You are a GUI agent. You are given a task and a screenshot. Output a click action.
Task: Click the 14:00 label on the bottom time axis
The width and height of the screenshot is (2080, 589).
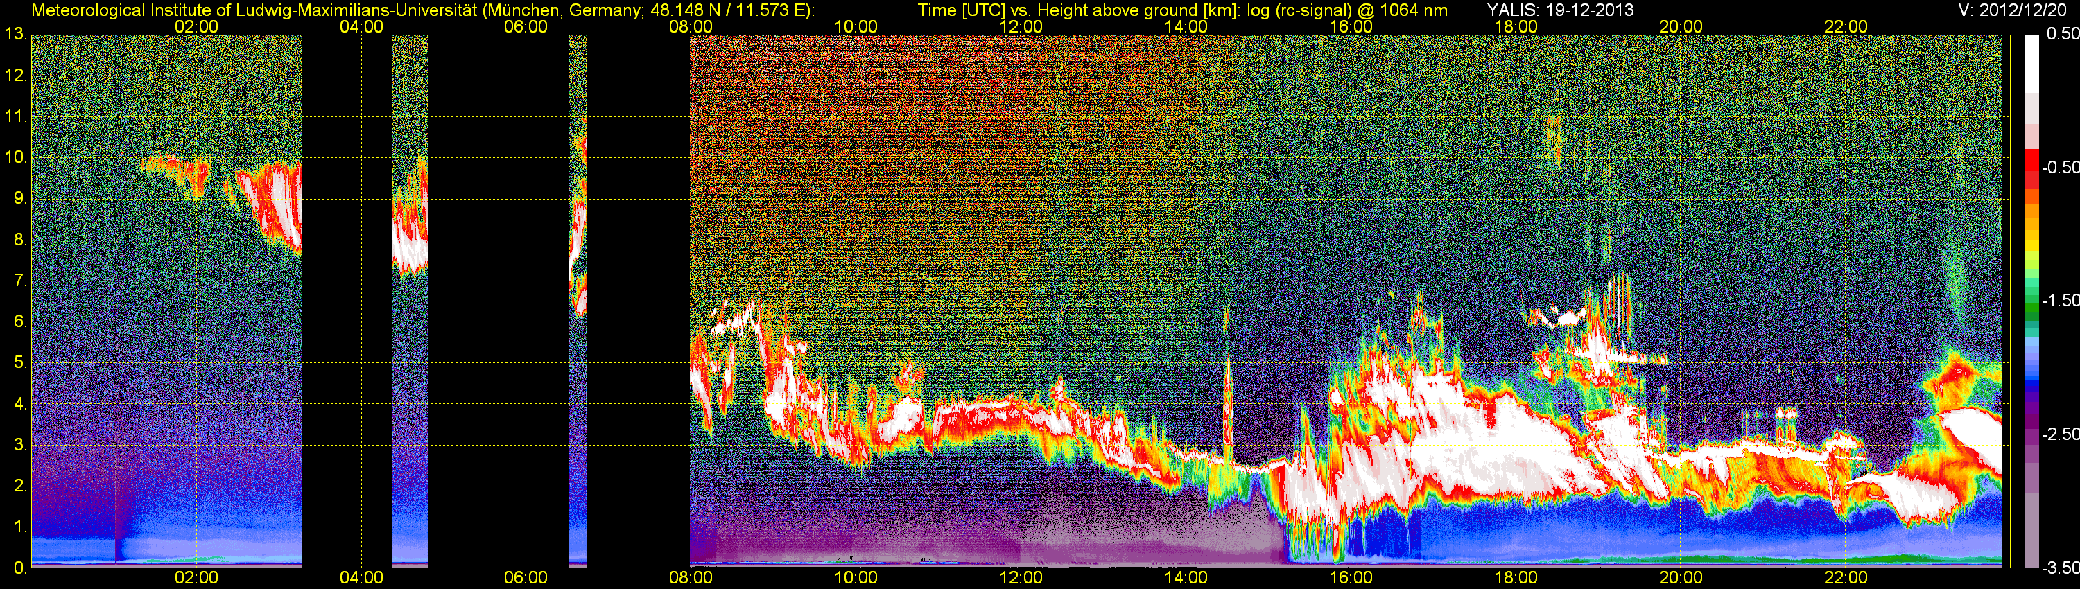(1186, 578)
